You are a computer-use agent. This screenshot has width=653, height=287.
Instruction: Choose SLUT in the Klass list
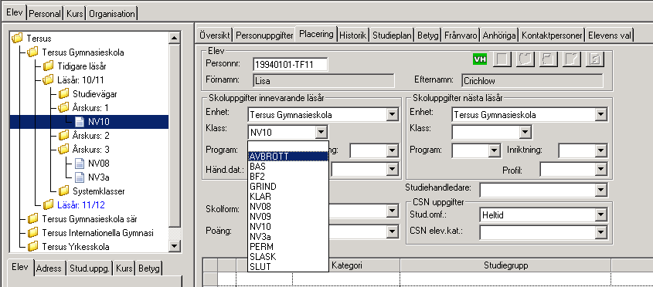tap(287, 267)
